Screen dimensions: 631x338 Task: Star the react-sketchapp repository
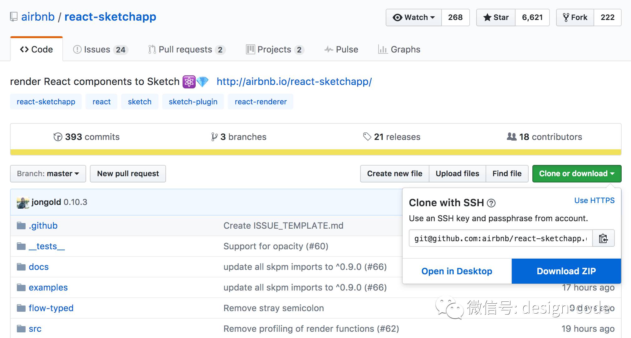[x=496, y=17]
